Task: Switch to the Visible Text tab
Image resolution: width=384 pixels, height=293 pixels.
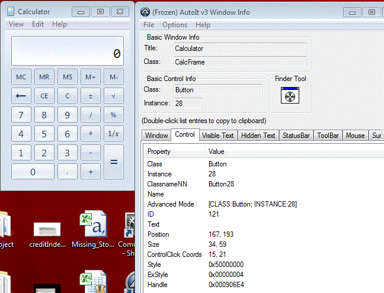Action: click(x=217, y=135)
